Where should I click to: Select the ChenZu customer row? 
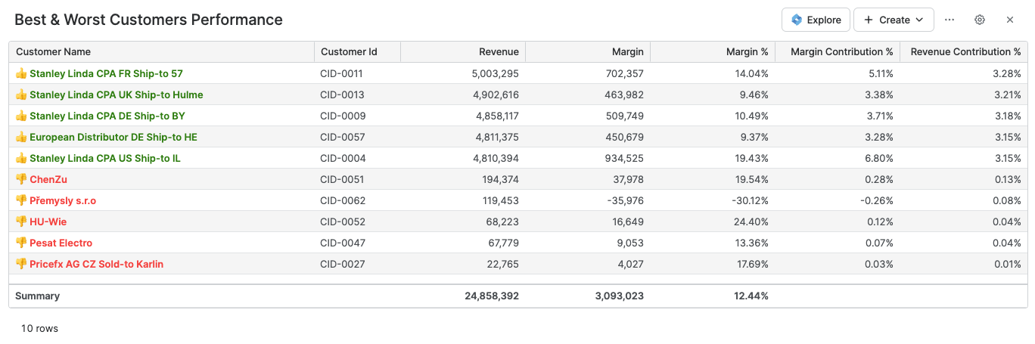518,179
